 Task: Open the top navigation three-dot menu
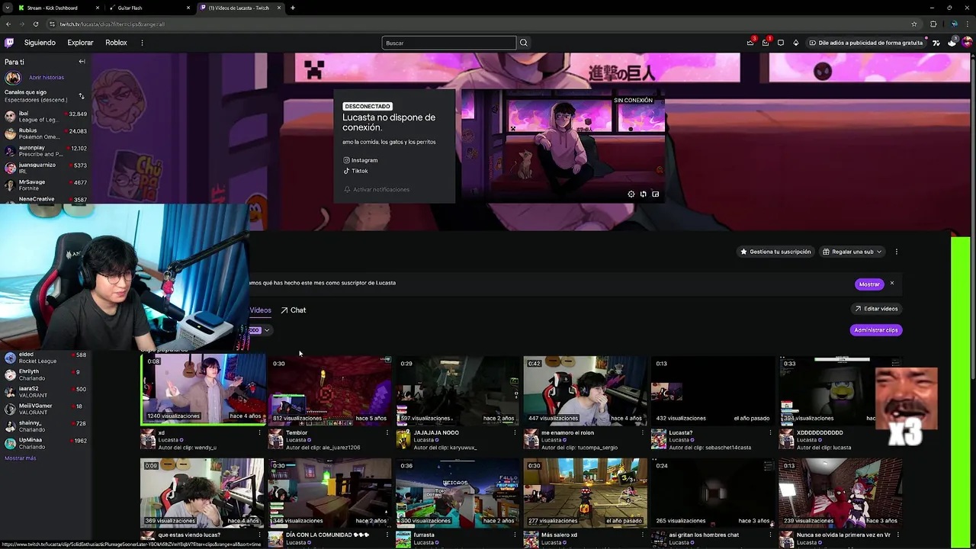coord(142,43)
